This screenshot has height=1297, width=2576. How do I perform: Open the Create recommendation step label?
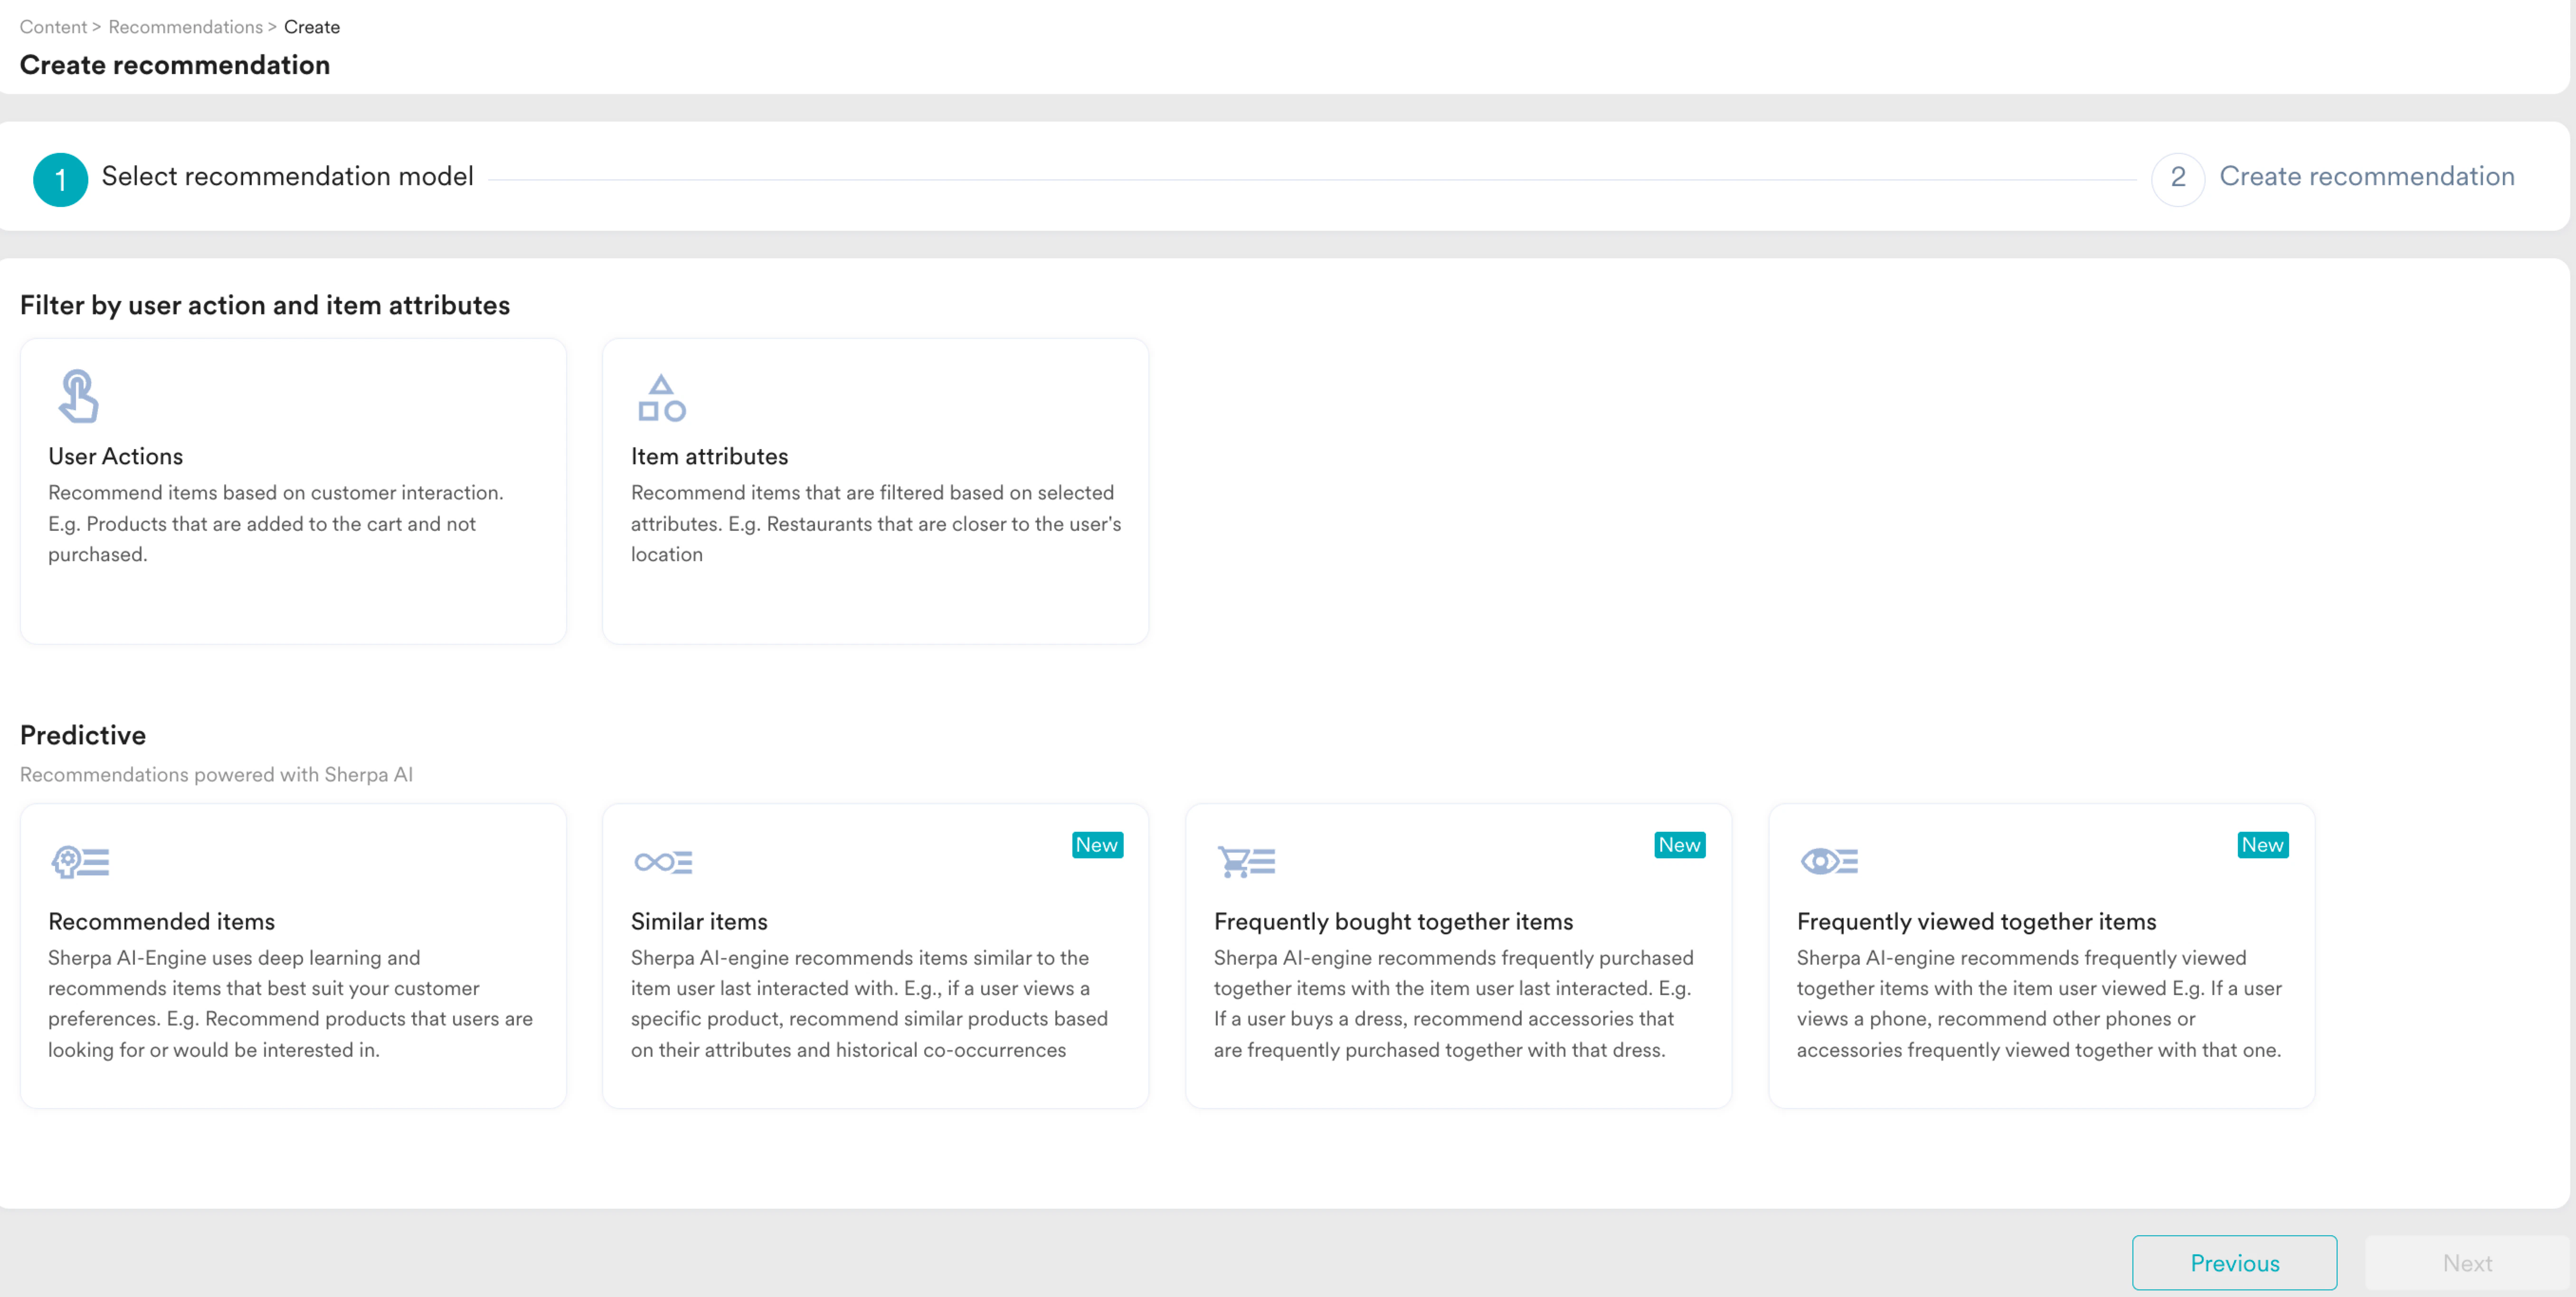(2366, 176)
